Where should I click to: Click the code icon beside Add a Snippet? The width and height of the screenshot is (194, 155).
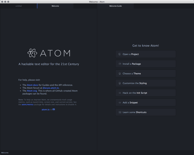point(120,102)
